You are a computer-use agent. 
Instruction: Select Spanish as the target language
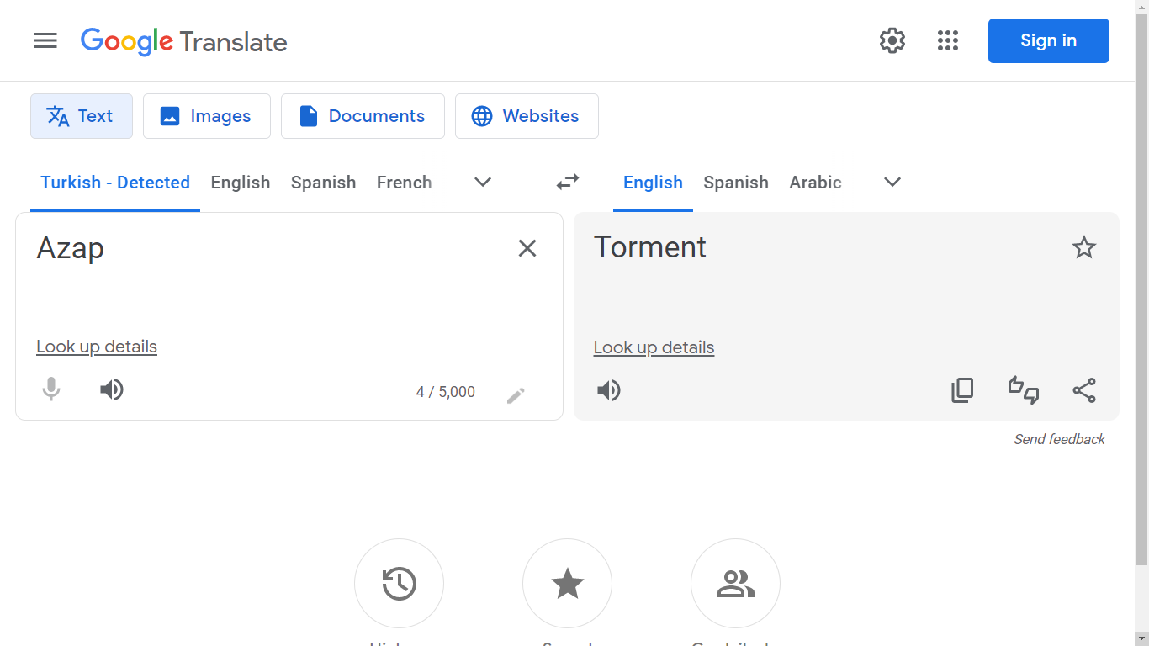[736, 183]
